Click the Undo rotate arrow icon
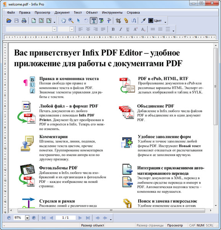This screenshot has width=221, height=230. tap(86, 21)
